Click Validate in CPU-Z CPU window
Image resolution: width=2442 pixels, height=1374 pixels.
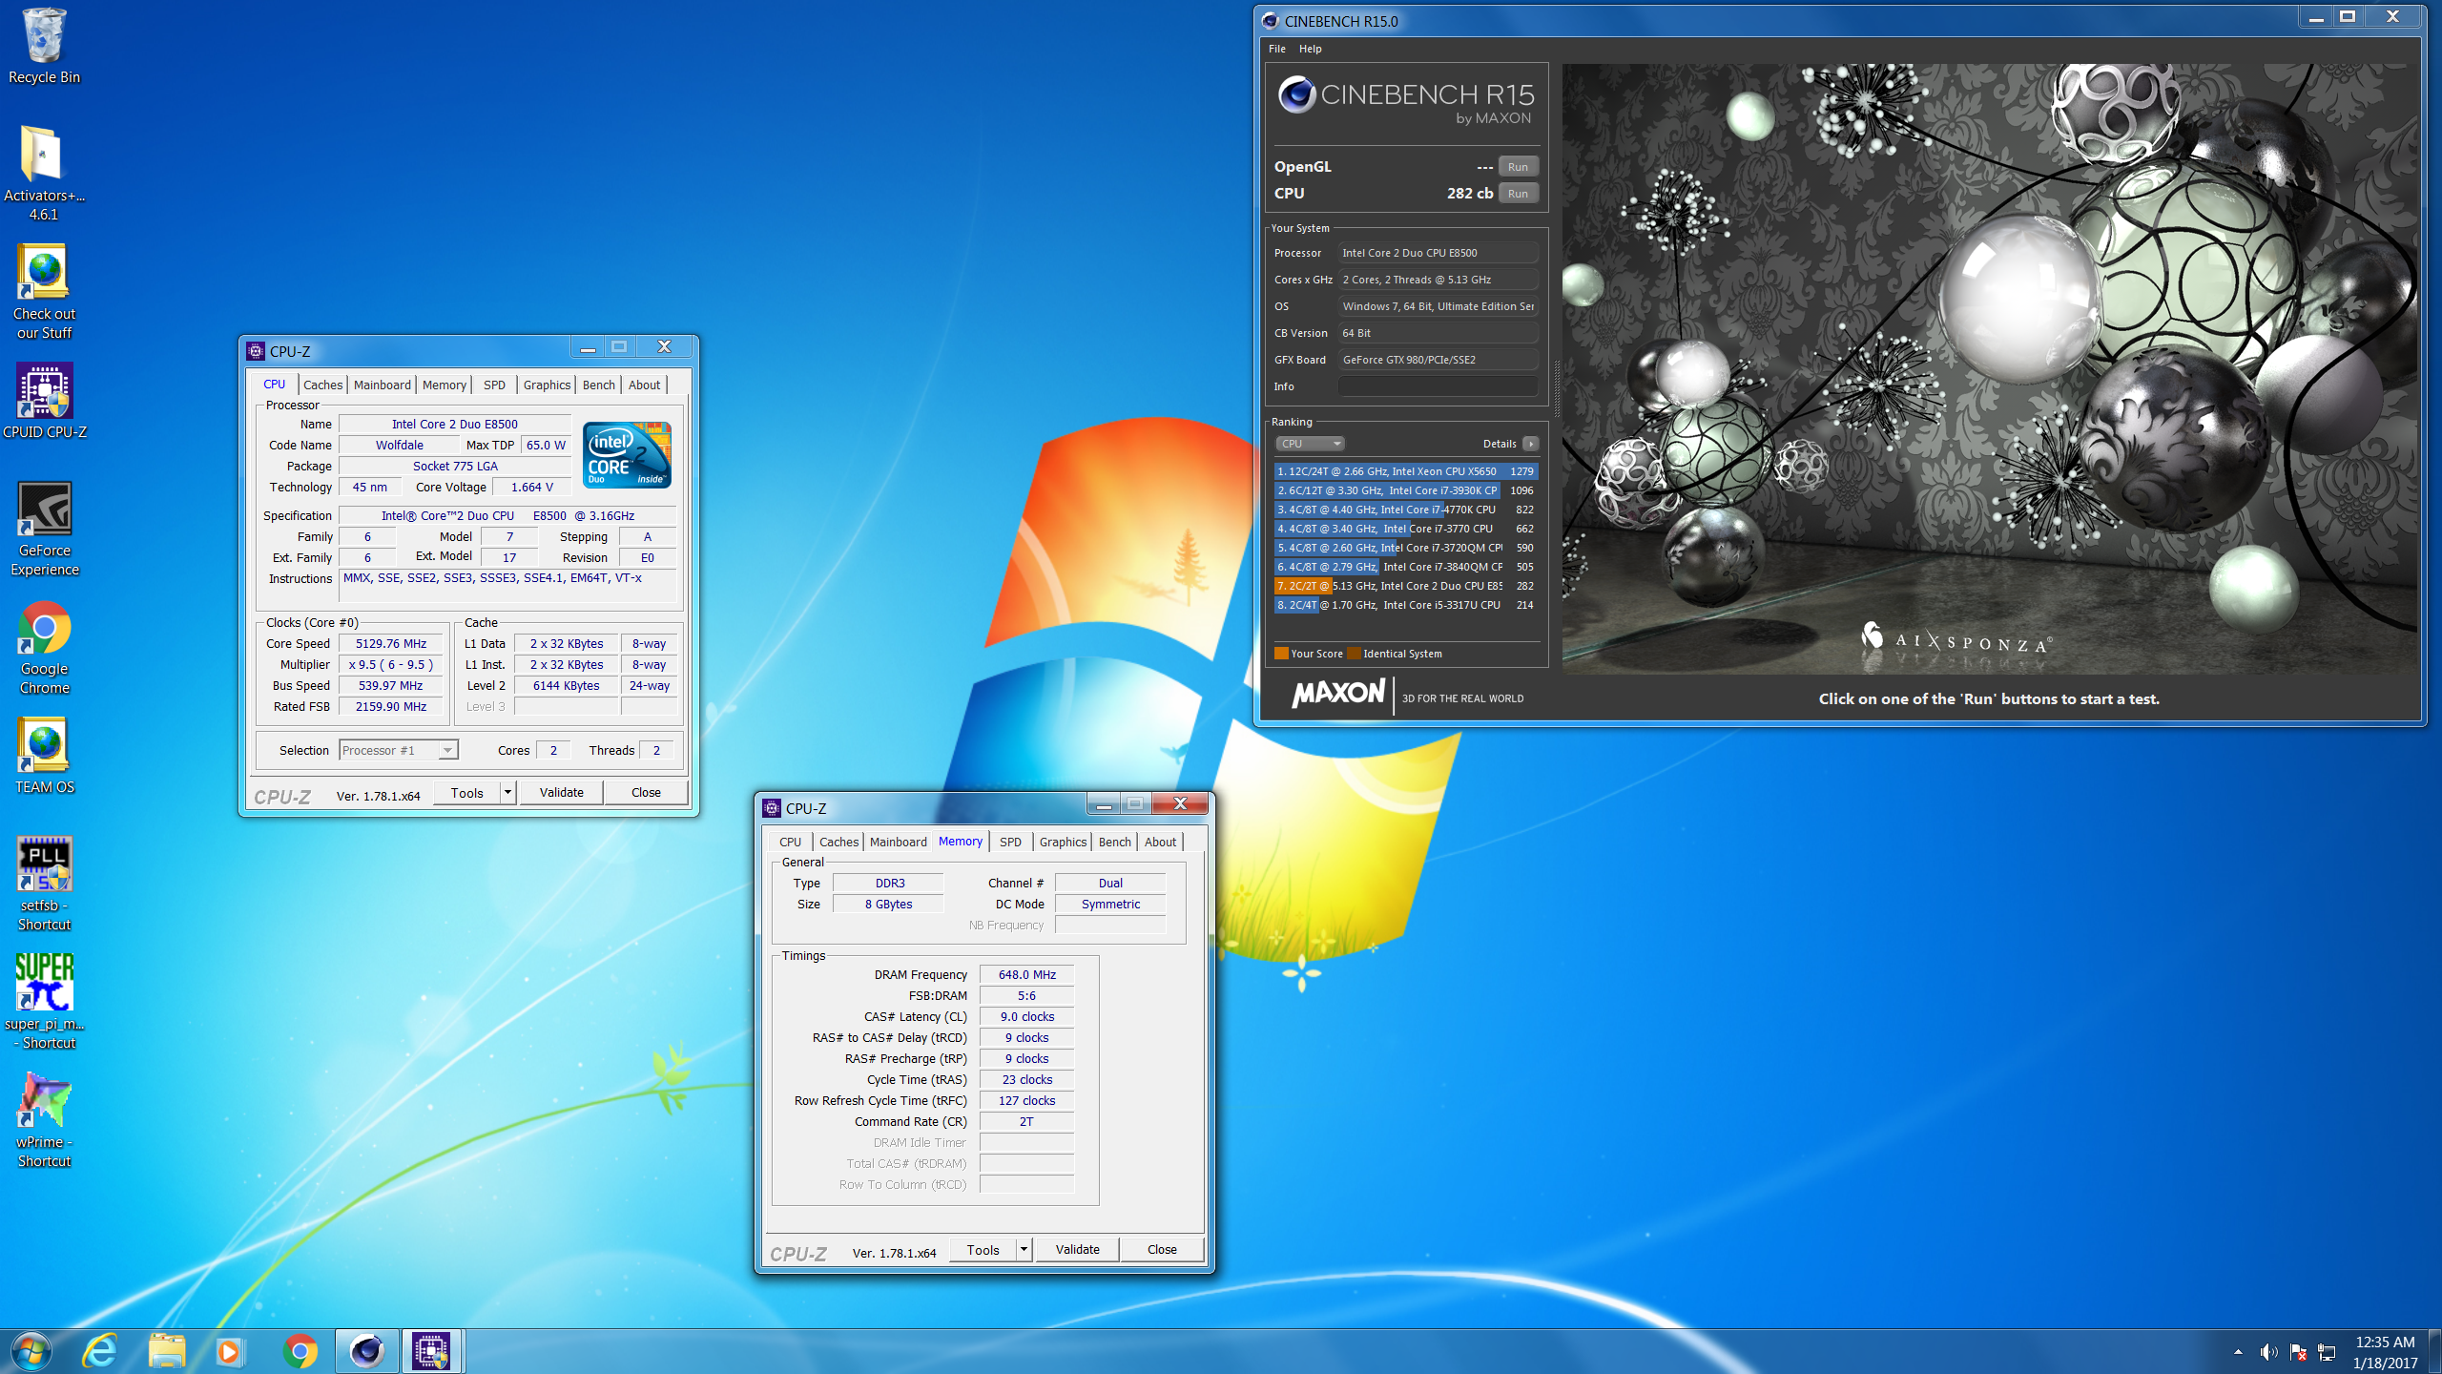(561, 793)
